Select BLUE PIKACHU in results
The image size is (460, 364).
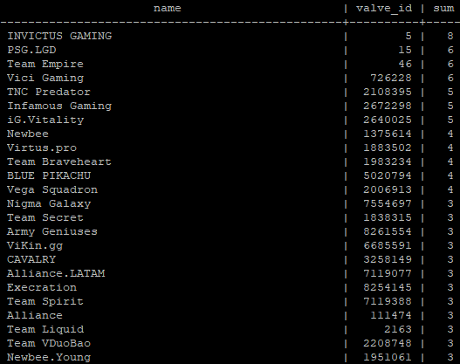[49, 175]
